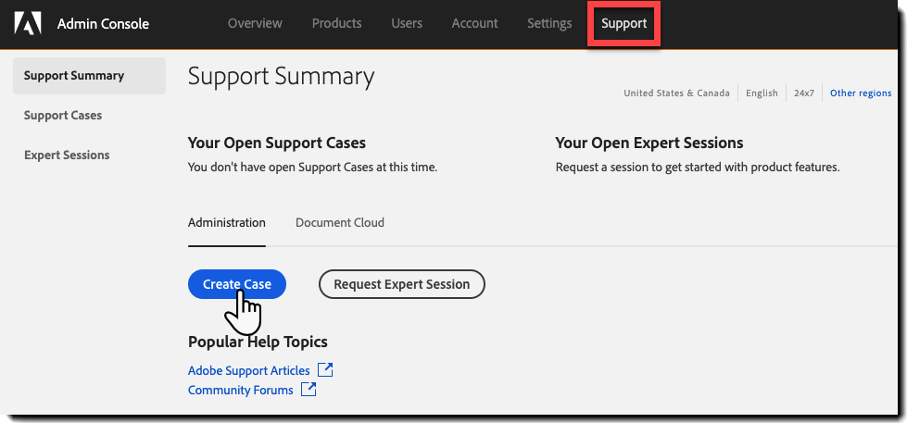Navigate to the Account menu

tap(474, 23)
